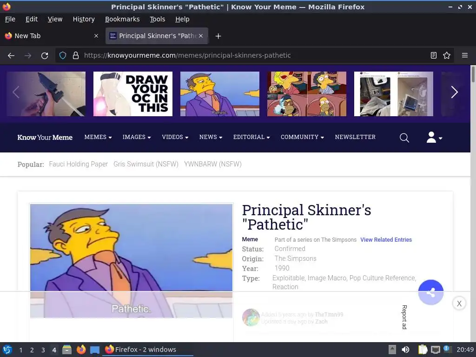The height and width of the screenshot is (357, 476).
Task: Open the Bookmarks menu
Action: click(x=122, y=19)
